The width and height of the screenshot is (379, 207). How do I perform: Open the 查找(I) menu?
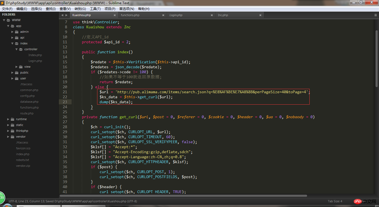[x=51, y=9]
